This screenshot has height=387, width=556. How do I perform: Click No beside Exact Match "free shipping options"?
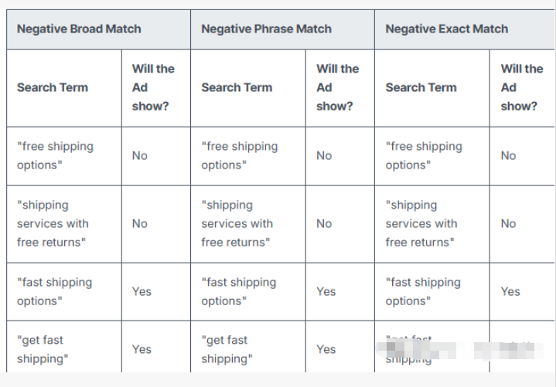click(x=509, y=156)
